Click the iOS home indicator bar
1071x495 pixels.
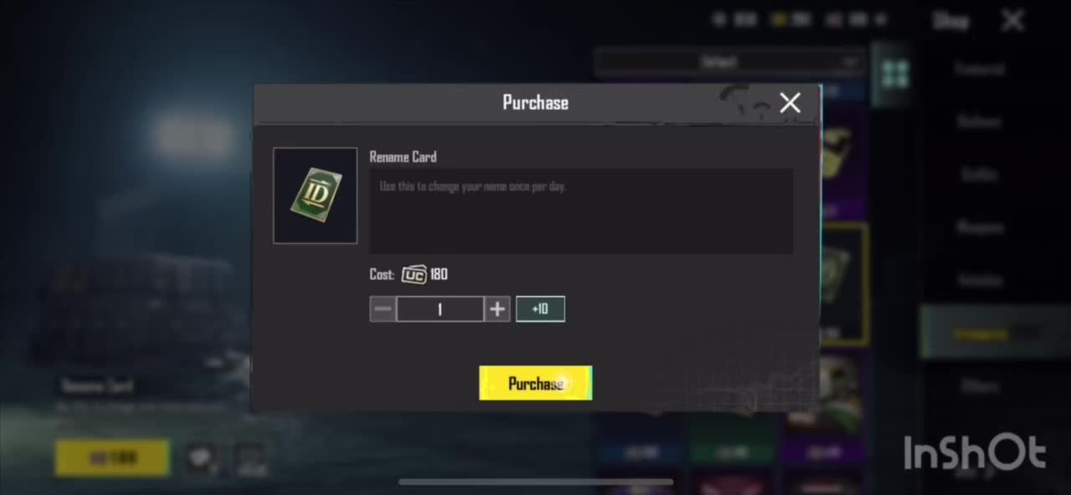pos(535,482)
